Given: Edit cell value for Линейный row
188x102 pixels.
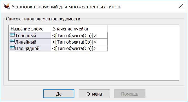Looking at the screenshot, I should [79, 42].
